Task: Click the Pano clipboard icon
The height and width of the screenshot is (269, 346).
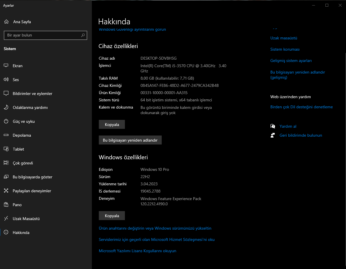Action: point(6,205)
